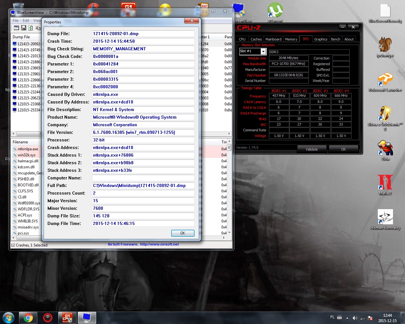Click the green Refresh icon in BlueScreenView toolbar
Screen dimensions: 405x324
click(31, 28)
